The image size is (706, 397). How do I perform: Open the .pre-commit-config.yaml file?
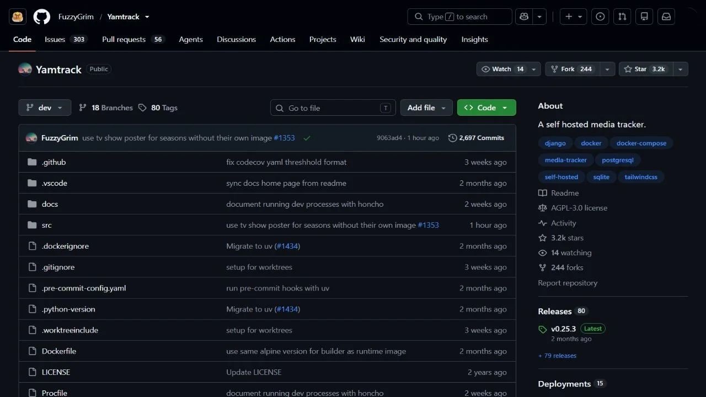point(84,288)
